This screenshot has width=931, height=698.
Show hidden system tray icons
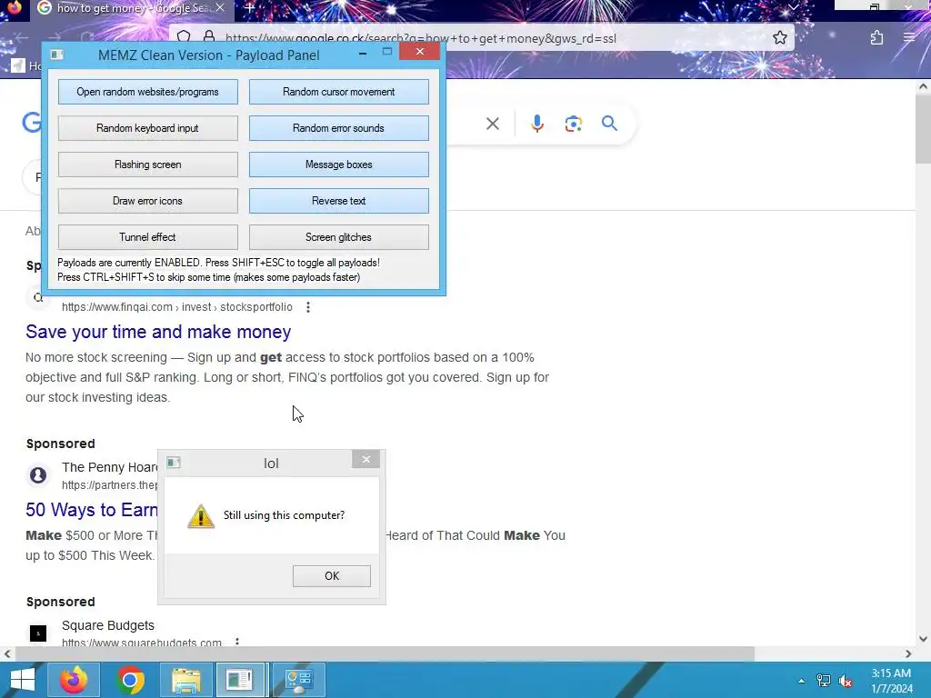point(801,681)
